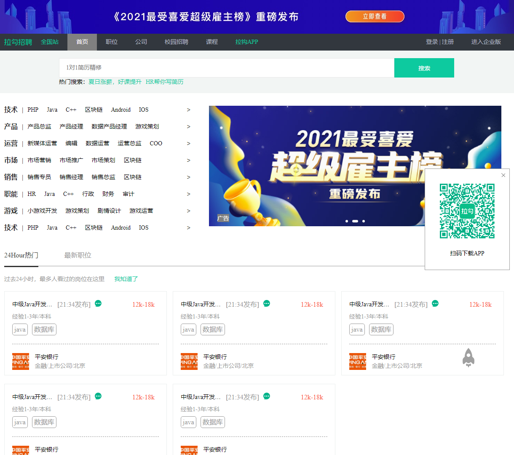This screenshot has width=514, height=455.
Task: Select the third carousel indicator dot
Action: pos(363,221)
